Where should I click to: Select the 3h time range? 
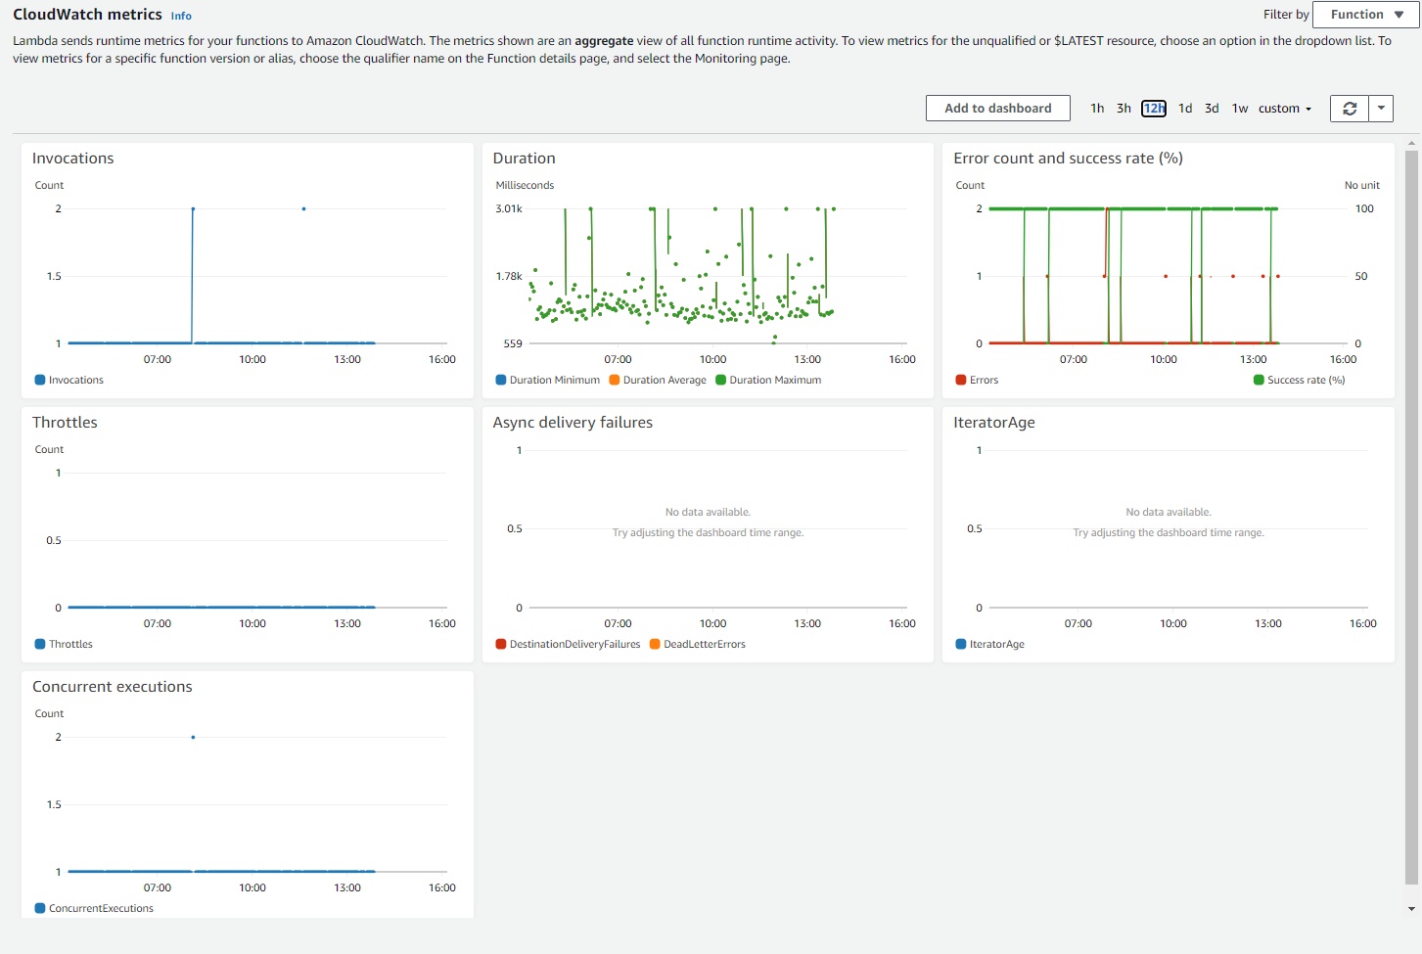(x=1124, y=109)
